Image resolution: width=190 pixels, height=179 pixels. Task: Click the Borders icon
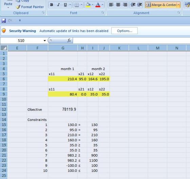tap(77, 5)
